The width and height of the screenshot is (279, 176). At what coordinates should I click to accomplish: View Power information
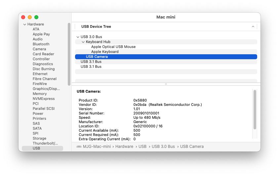[38, 114]
